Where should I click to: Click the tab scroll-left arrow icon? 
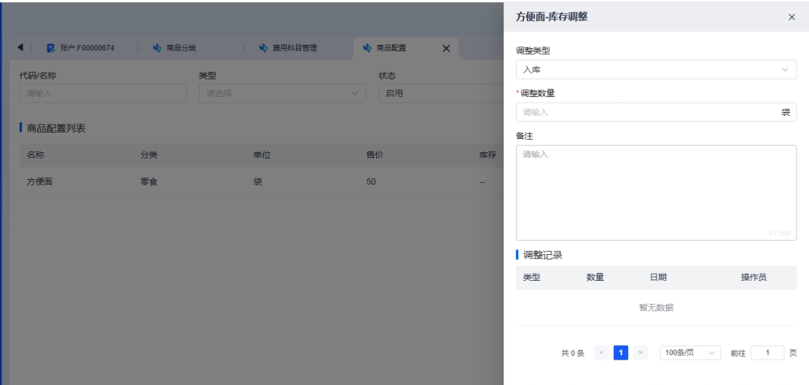point(20,48)
